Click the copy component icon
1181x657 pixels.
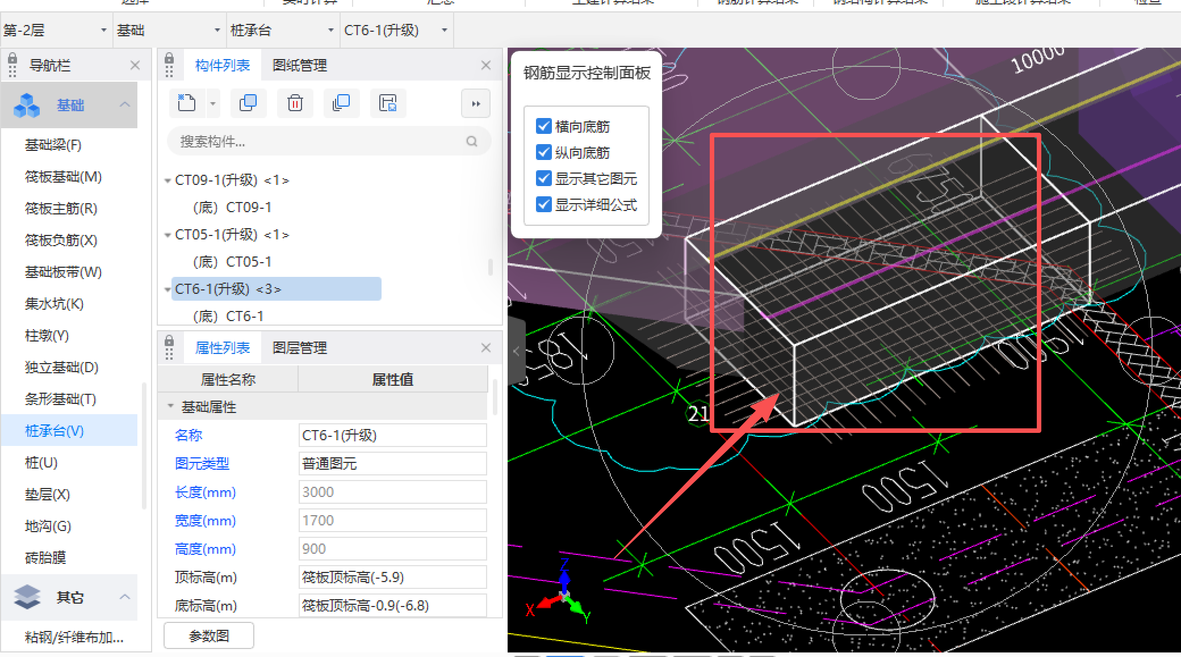pyautogui.click(x=248, y=103)
